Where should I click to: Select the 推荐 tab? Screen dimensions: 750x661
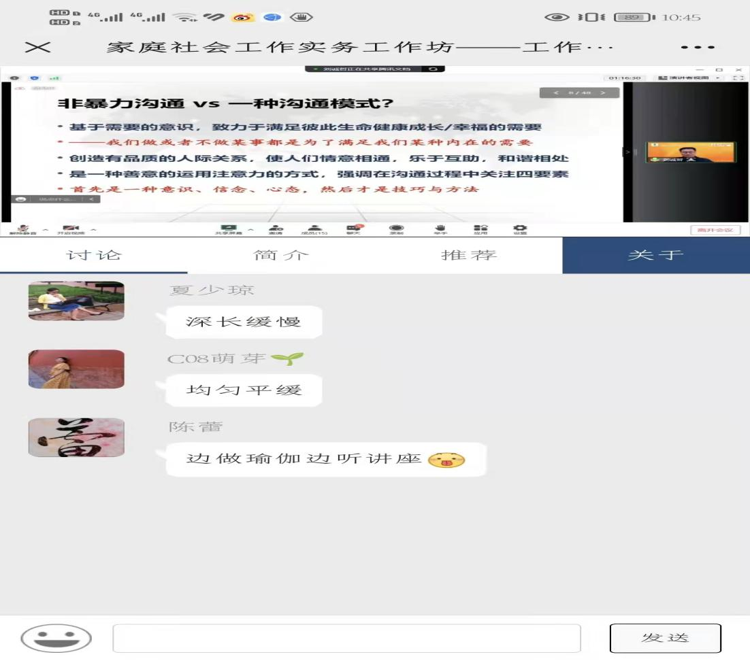[x=469, y=256]
